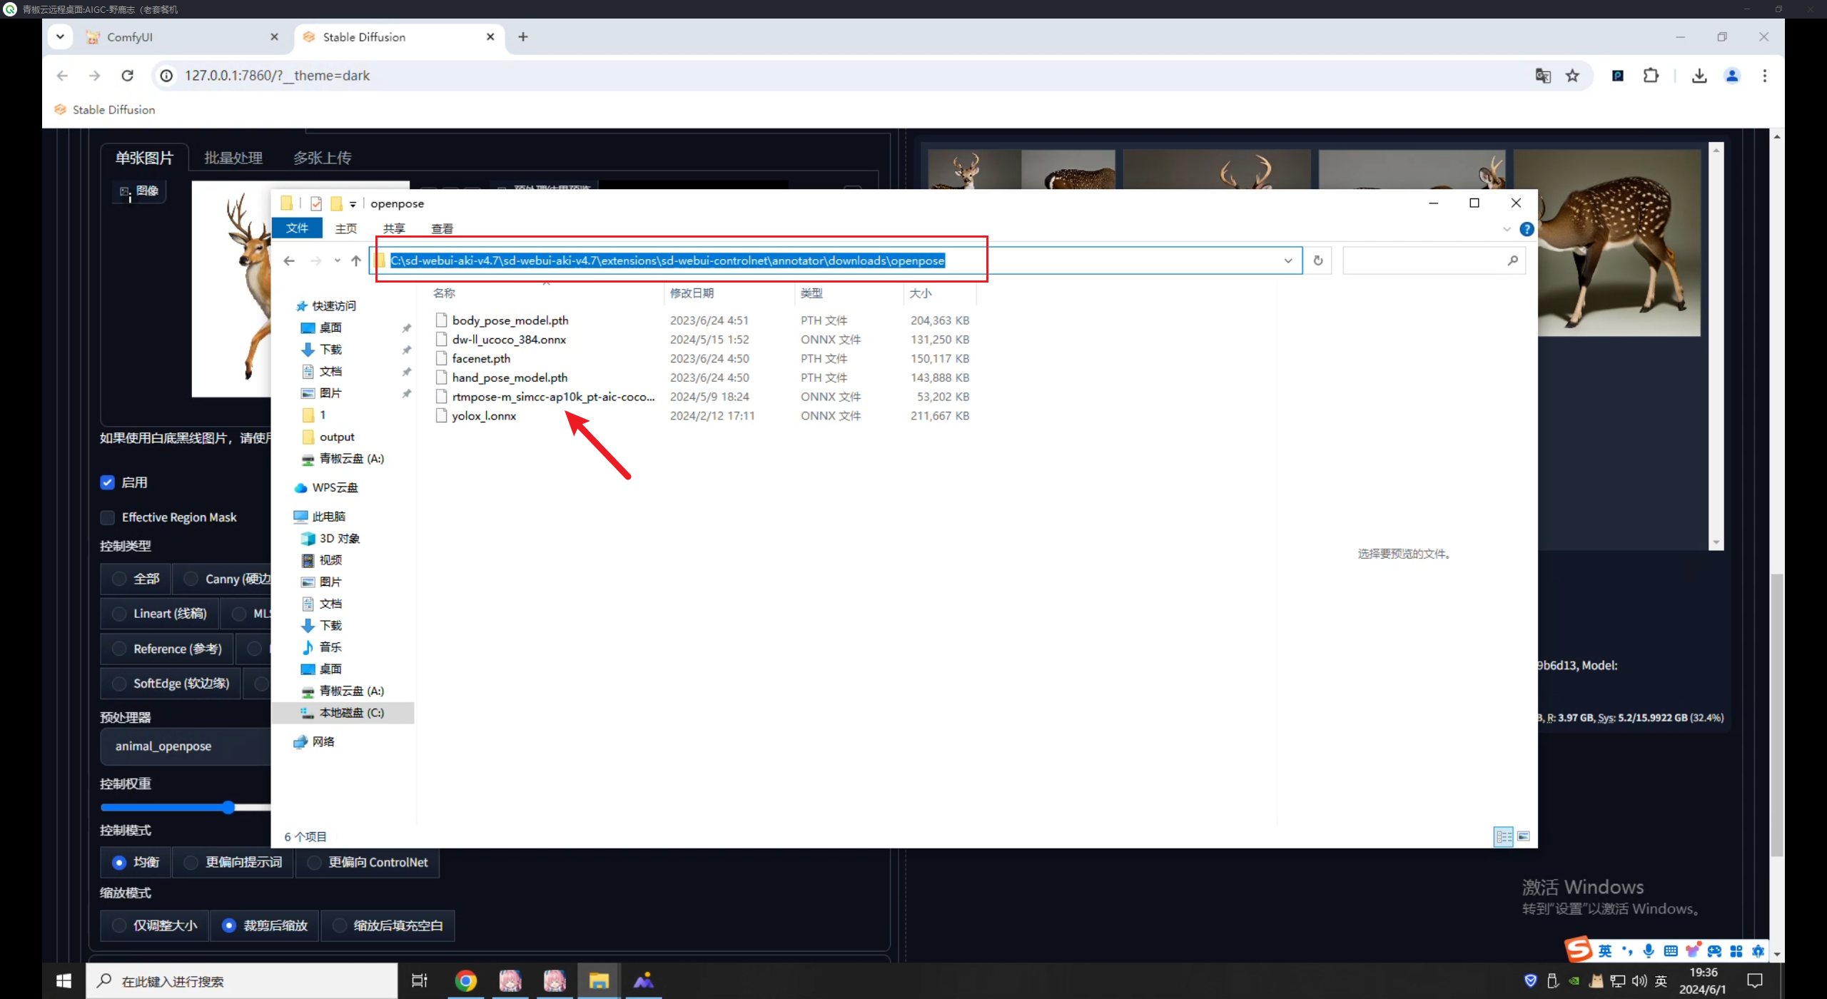Select the yolox_l.onnx file

point(484,416)
